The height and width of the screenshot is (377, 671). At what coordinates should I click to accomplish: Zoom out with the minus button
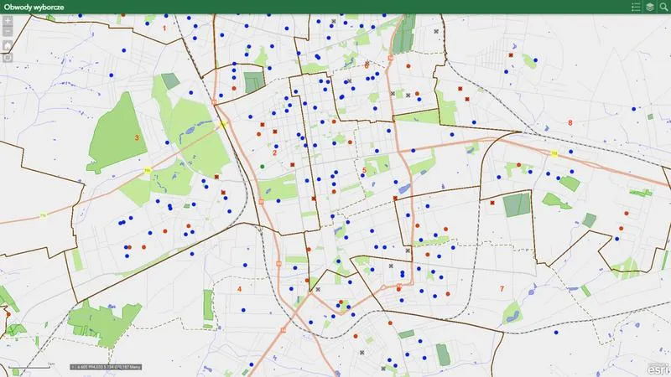[8, 31]
